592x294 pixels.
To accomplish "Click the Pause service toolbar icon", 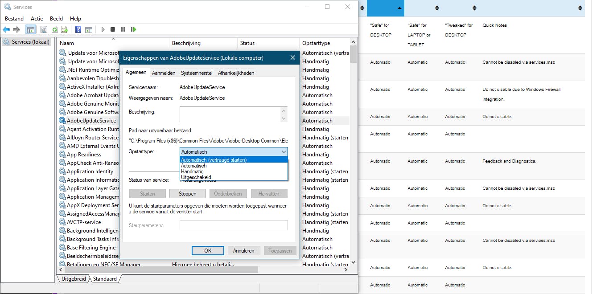I will (123, 30).
